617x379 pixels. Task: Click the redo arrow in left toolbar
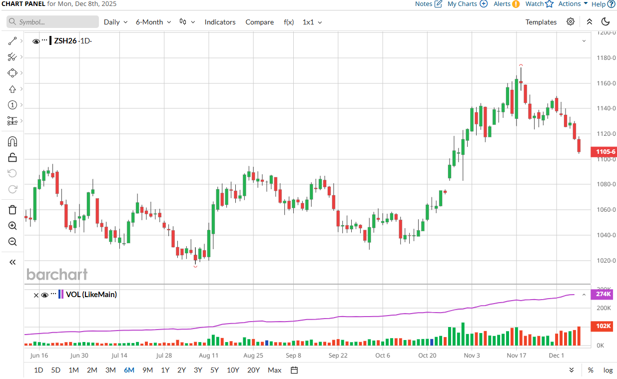click(x=12, y=189)
